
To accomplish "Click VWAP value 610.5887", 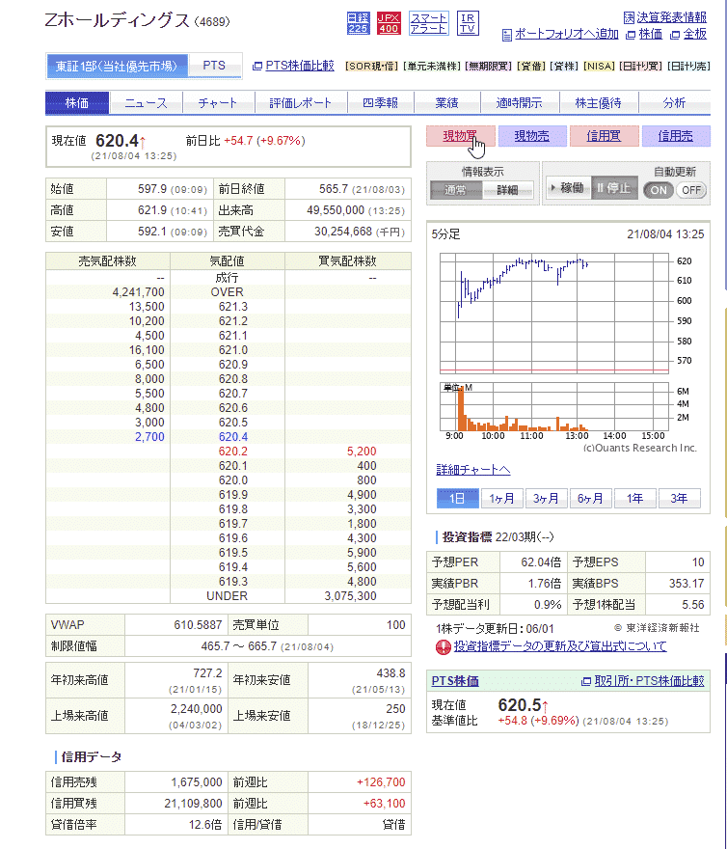I will pyautogui.click(x=198, y=625).
